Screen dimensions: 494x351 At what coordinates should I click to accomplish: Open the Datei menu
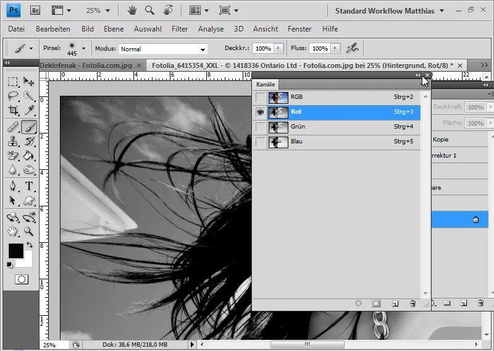17,29
